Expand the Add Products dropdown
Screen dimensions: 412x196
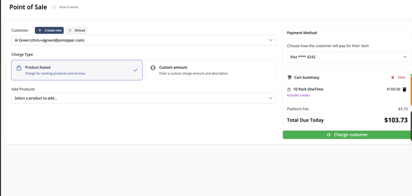143,98
